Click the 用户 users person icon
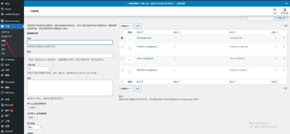Image resolution: width=290 pixels, height=134 pixels. tap(2, 116)
